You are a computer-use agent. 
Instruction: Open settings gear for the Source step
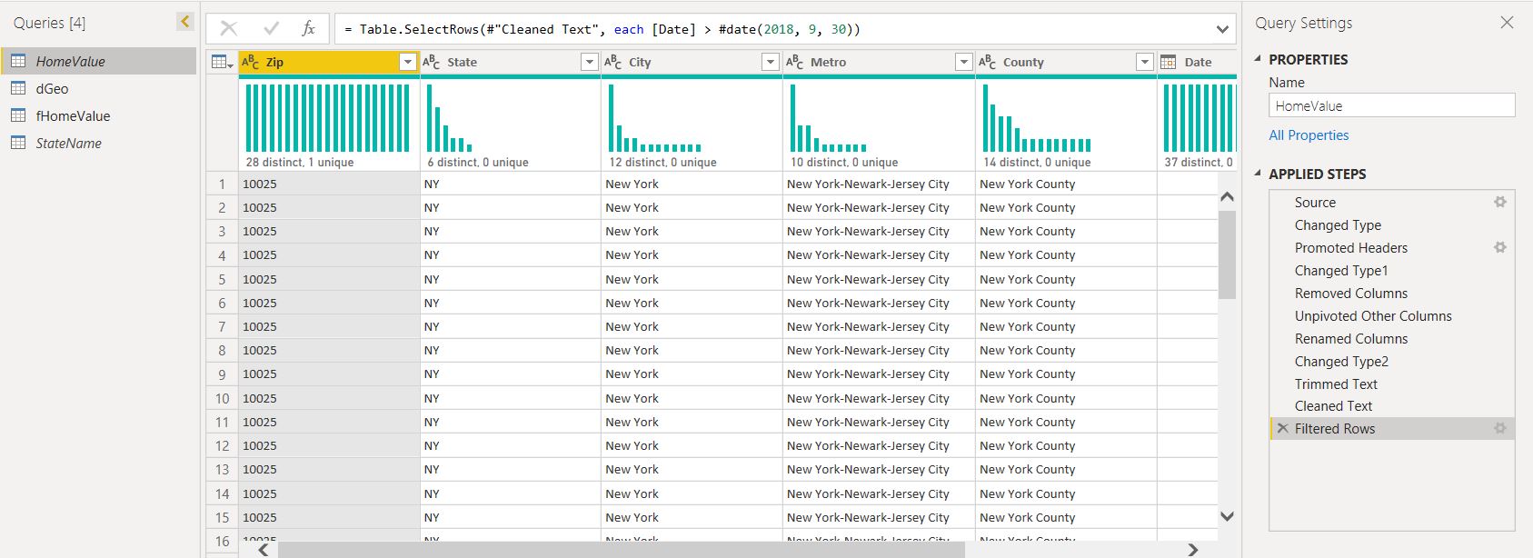pyautogui.click(x=1499, y=202)
